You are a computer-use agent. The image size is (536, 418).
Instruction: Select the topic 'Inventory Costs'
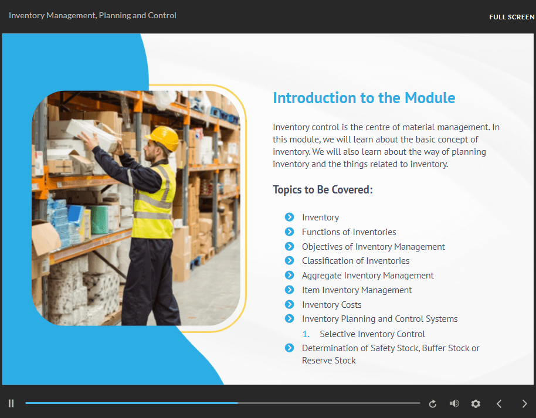pyautogui.click(x=331, y=304)
